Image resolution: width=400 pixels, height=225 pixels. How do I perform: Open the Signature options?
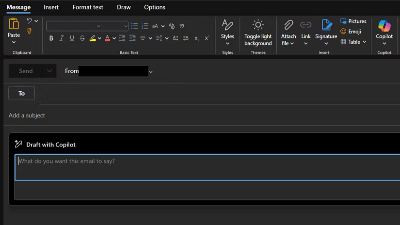(326, 32)
